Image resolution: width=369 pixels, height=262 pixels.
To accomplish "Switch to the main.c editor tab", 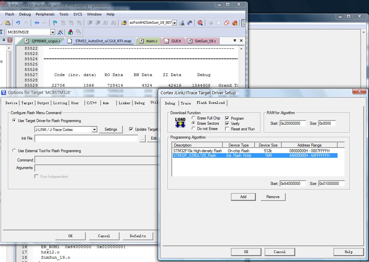I will tap(149, 41).
